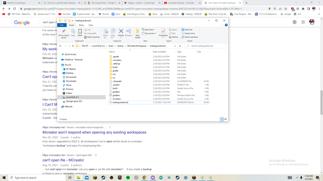Click the Explorer Help question icon
The width and height of the screenshot is (323, 181).
pyautogui.click(x=226, y=25)
